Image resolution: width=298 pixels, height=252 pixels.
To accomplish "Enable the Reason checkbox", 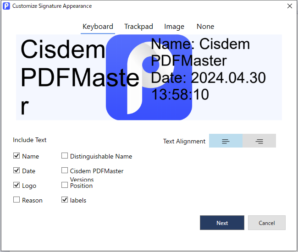I will coord(17,200).
